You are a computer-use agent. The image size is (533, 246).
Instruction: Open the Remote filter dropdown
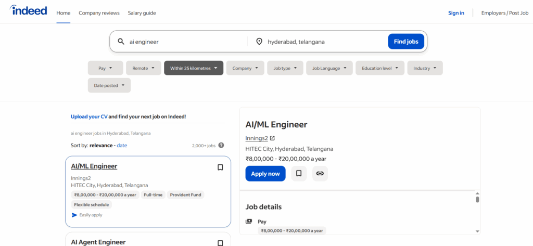coord(143,68)
